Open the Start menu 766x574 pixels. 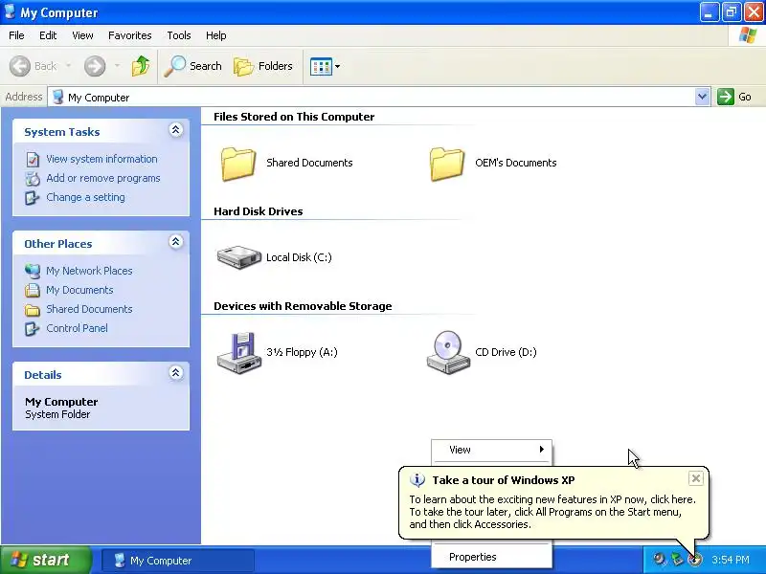point(45,560)
